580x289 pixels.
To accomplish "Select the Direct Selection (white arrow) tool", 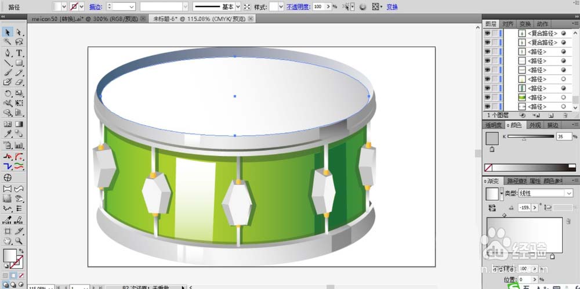I will [x=19, y=32].
